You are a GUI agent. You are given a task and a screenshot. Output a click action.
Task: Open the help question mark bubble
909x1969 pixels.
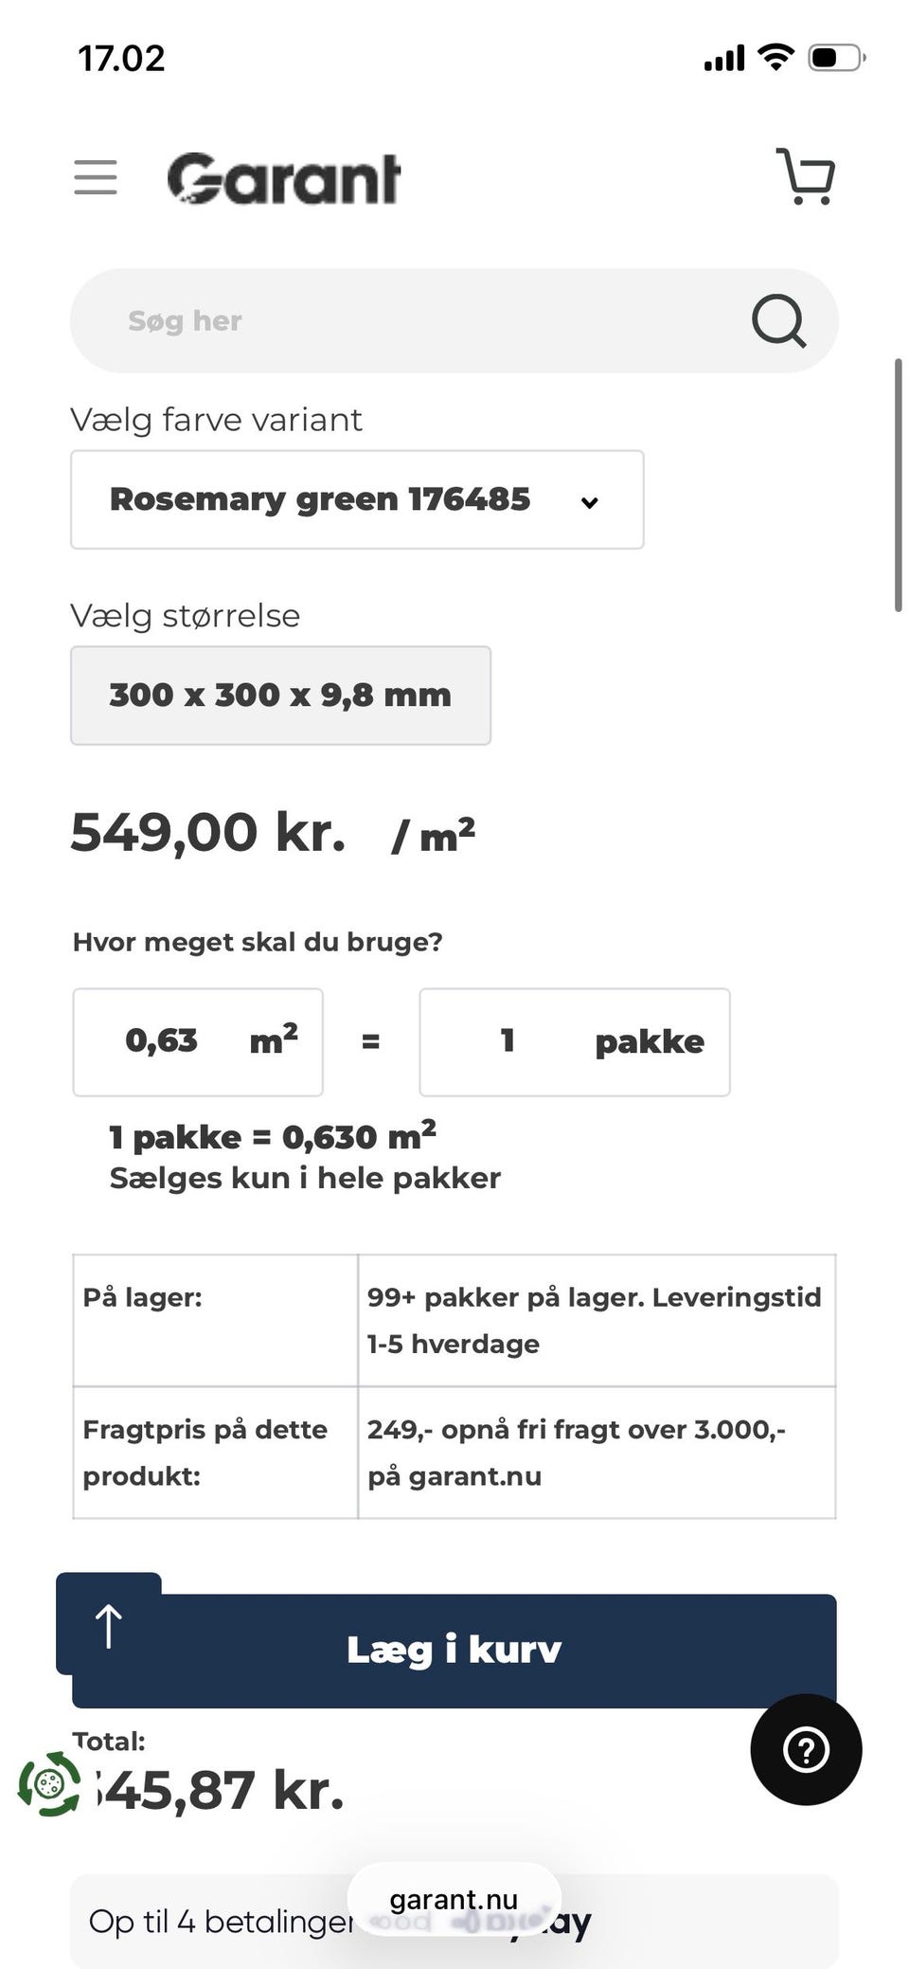[806, 1749]
